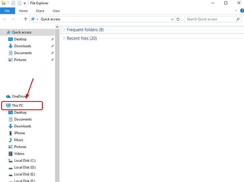Open the File Explorer help icon
The image size is (244, 182).
point(242,11)
